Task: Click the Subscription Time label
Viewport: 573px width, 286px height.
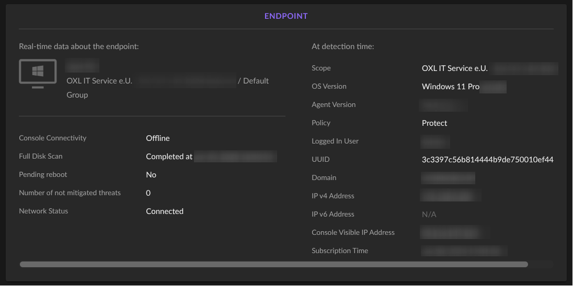Action: point(340,251)
